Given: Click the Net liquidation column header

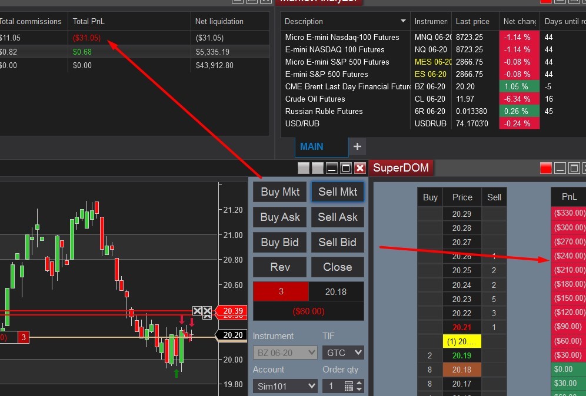Looking at the screenshot, I should (x=230, y=21).
